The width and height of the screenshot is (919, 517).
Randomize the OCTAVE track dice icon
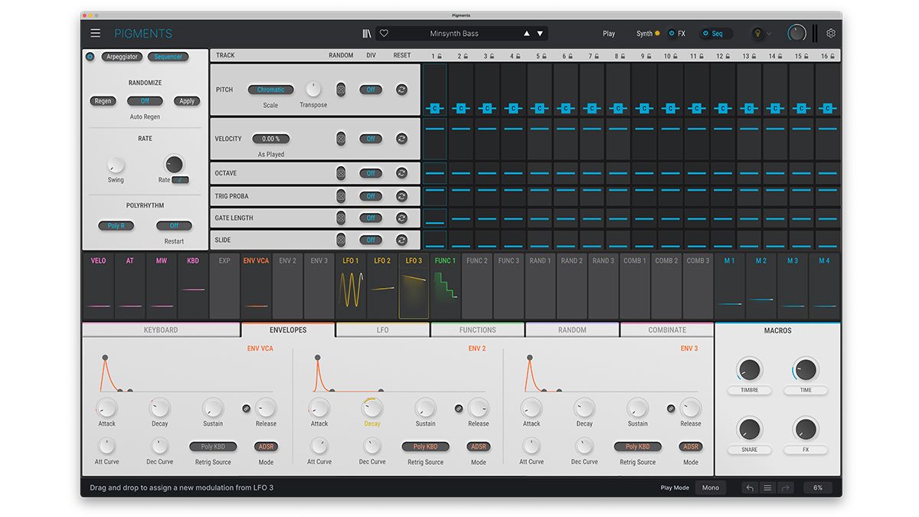(x=341, y=173)
